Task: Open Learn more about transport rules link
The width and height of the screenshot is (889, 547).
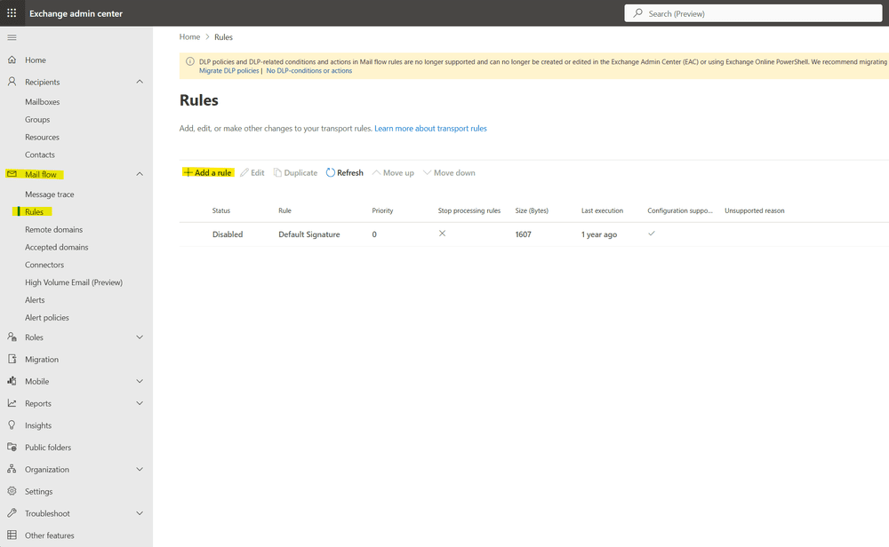Action: point(430,129)
